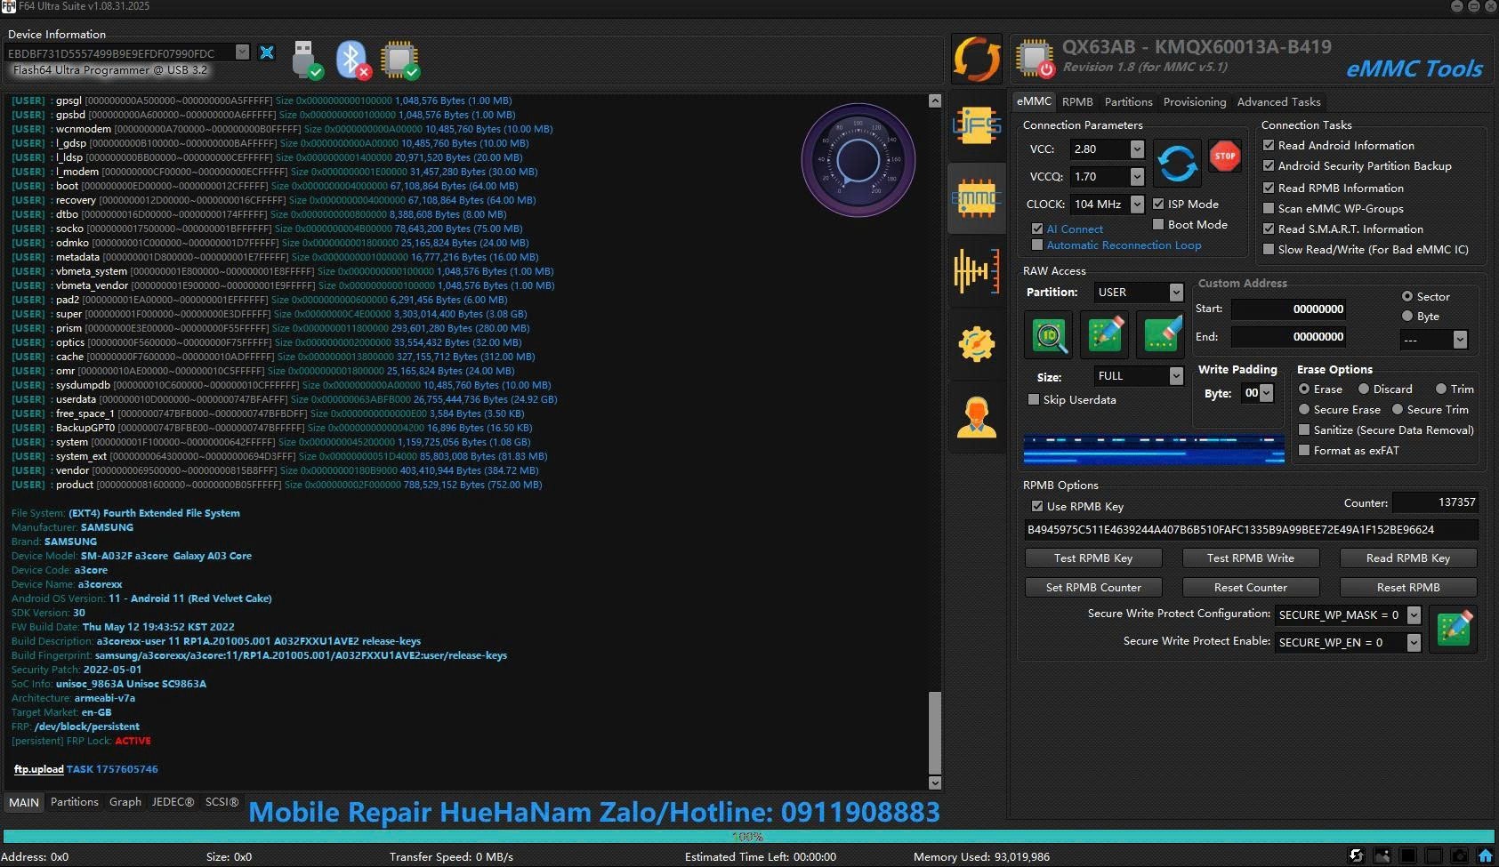Click the Reset Counter button

pos(1250,588)
